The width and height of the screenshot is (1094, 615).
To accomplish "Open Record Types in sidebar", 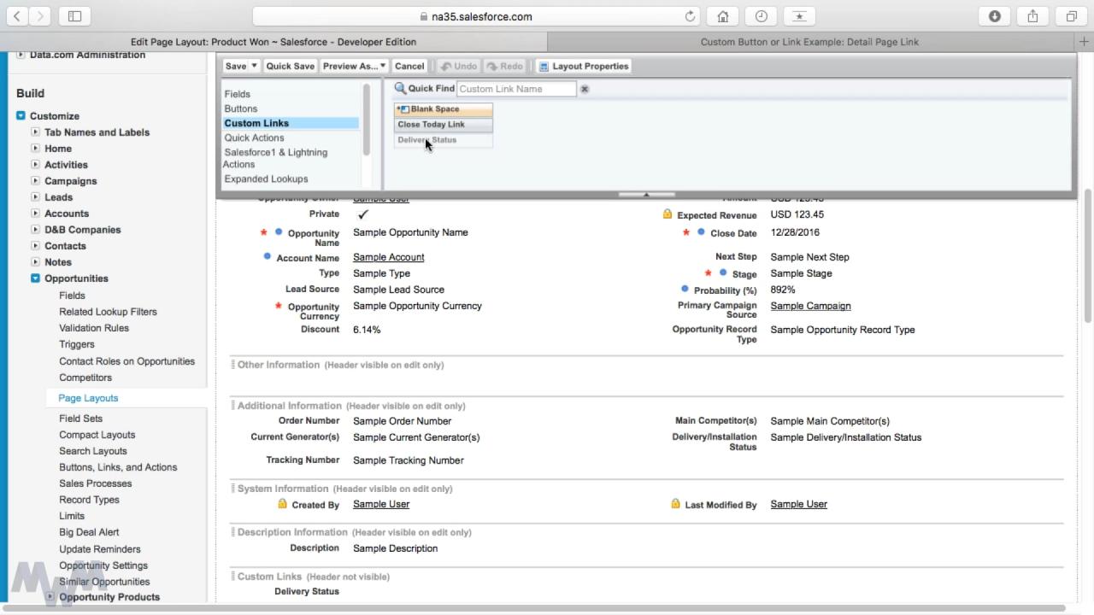I will coord(89,500).
